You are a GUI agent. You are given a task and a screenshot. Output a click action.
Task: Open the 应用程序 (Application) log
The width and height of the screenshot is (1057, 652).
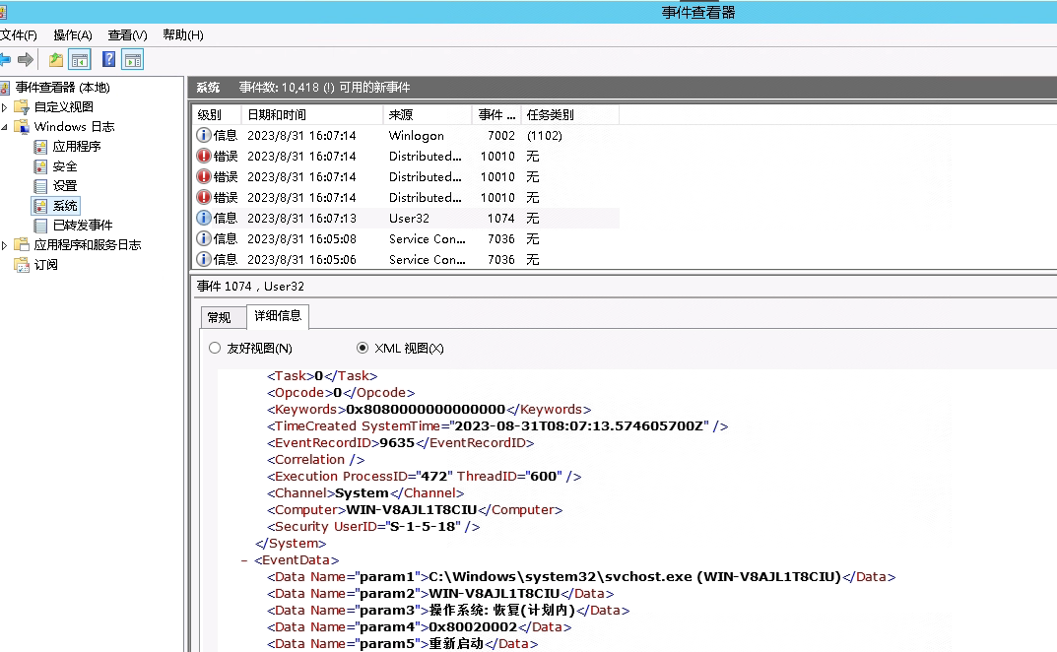(x=76, y=147)
